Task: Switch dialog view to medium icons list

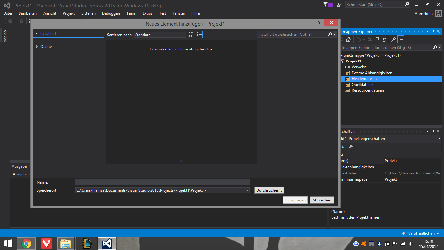Action: [199, 35]
